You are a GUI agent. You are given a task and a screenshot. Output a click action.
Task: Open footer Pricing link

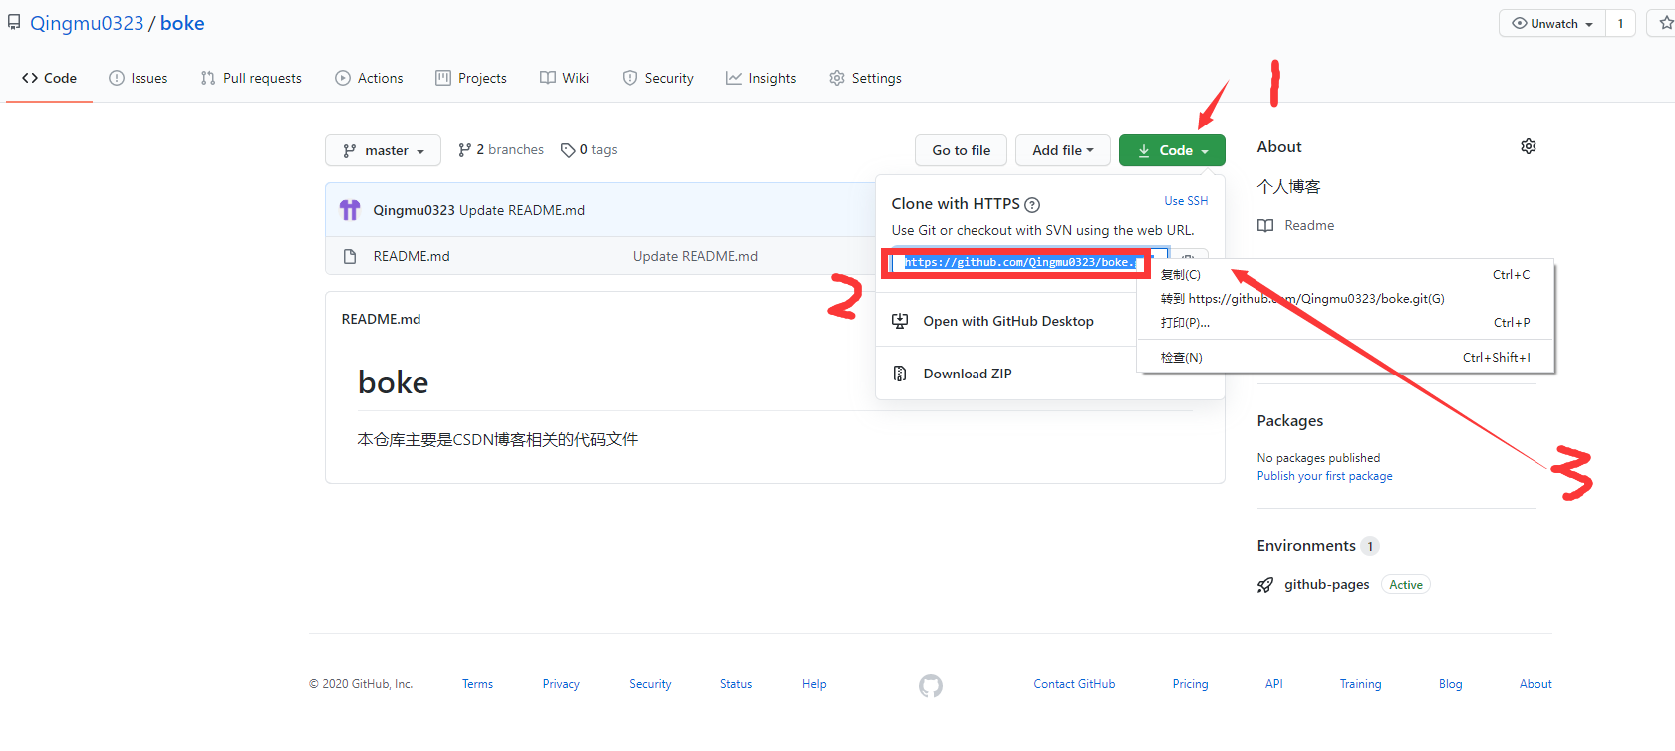(1190, 684)
